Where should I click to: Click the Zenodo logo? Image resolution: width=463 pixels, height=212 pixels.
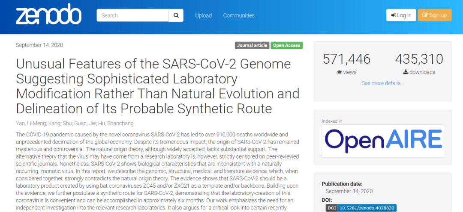tap(48, 15)
